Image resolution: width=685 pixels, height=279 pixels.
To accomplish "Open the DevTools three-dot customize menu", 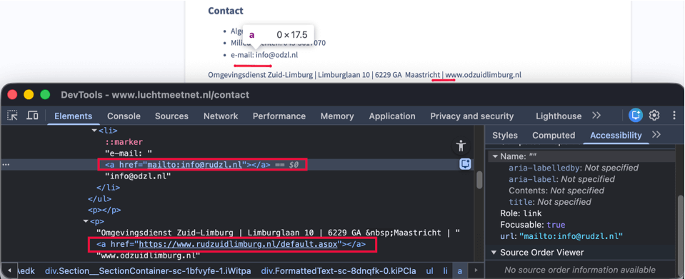I will click(x=674, y=116).
